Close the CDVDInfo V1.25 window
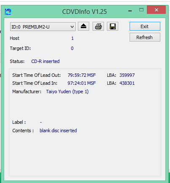Image resolution: width=170 pixels, height=183 pixels. (157, 10)
